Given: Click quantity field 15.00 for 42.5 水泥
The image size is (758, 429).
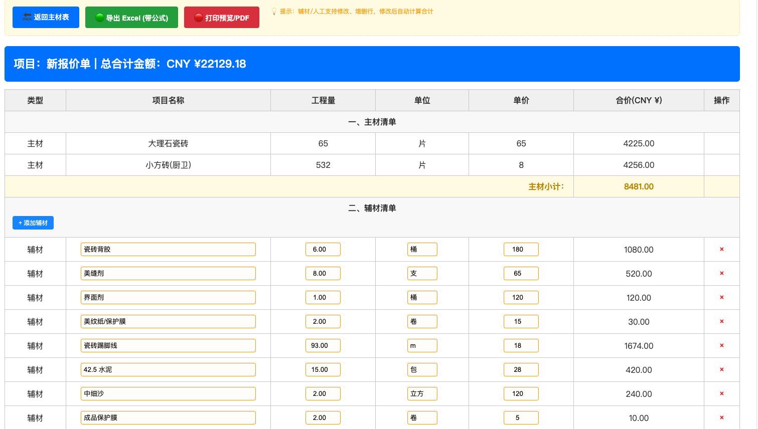Looking at the screenshot, I should [x=323, y=369].
